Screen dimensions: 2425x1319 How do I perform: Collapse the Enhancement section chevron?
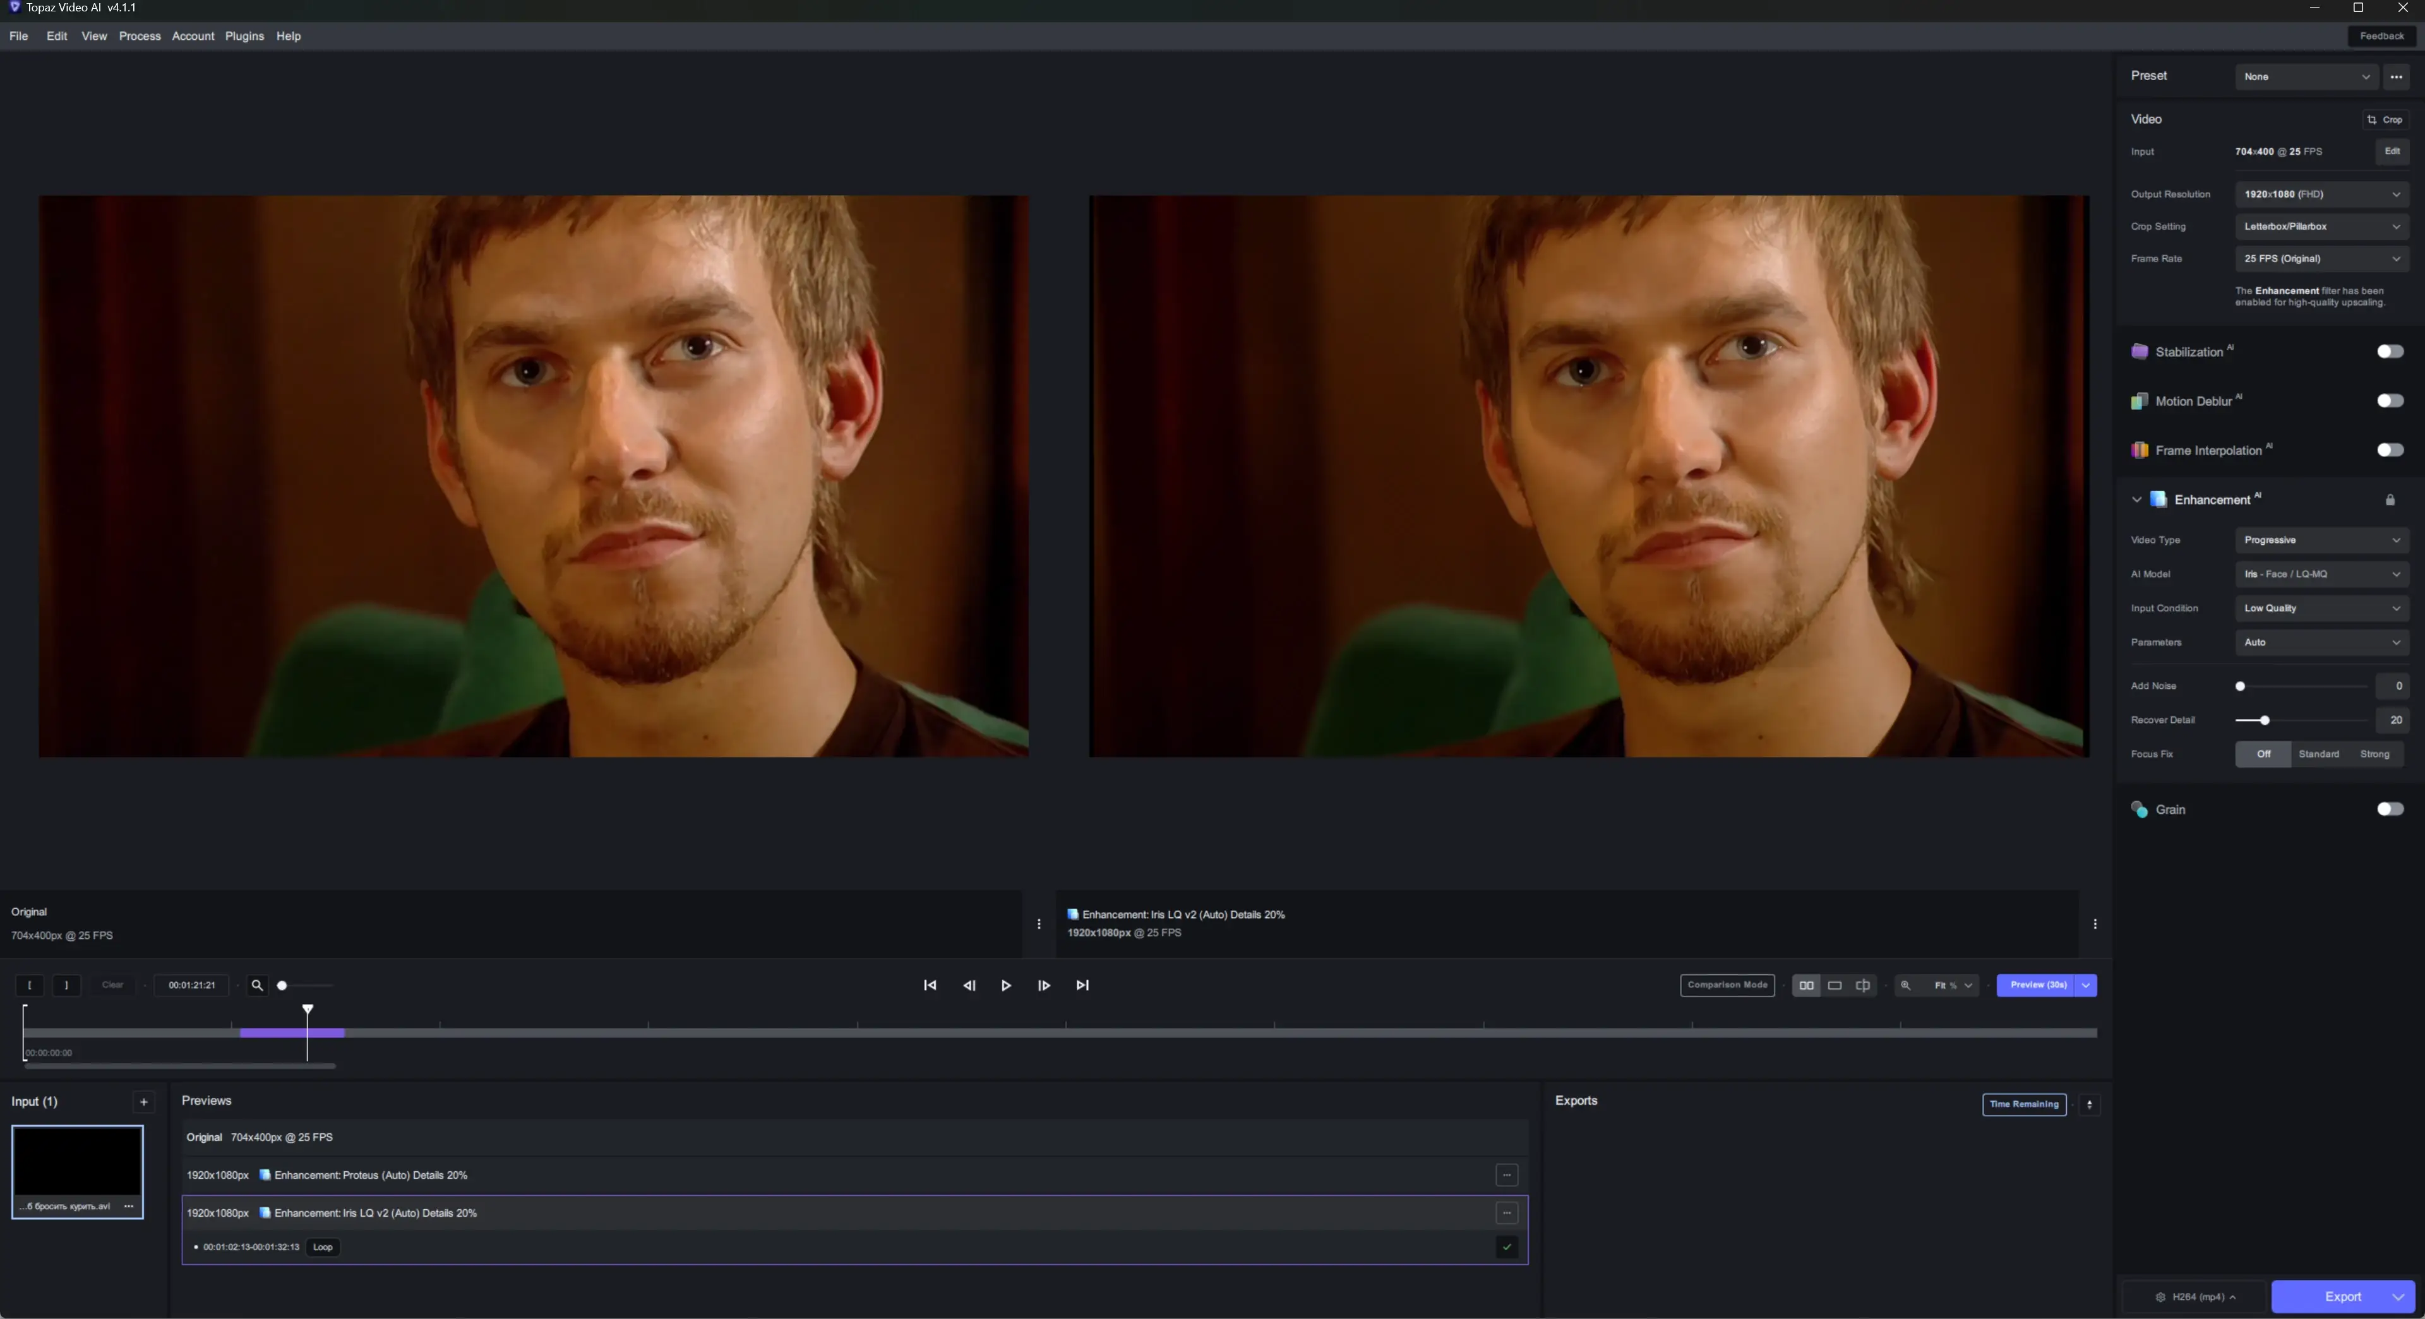pos(2136,500)
